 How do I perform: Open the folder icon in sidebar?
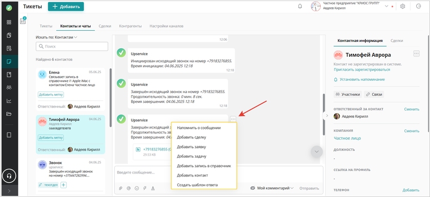9,114
